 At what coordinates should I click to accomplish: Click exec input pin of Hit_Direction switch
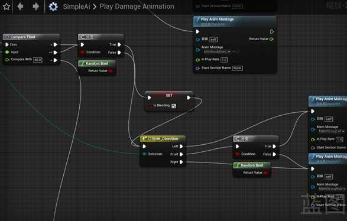[144, 146]
